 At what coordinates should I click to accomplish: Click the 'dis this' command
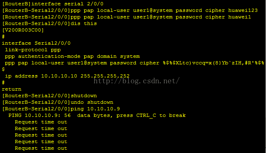[84, 23]
